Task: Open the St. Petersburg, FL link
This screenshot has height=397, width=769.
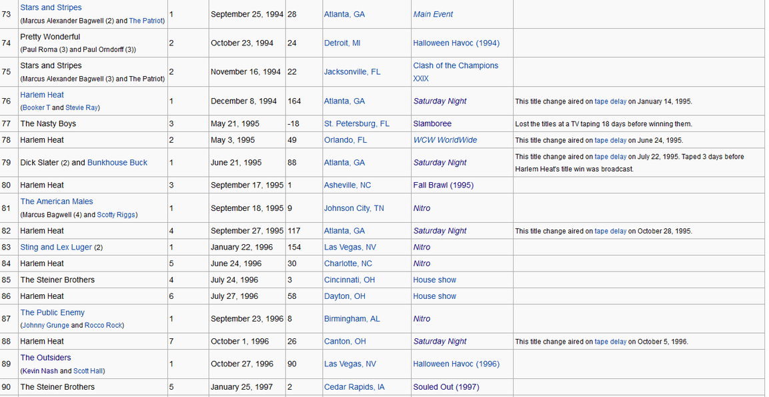Action: point(357,123)
